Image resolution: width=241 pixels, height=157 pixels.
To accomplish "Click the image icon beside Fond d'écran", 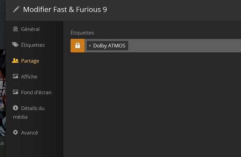I will [15, 92].
